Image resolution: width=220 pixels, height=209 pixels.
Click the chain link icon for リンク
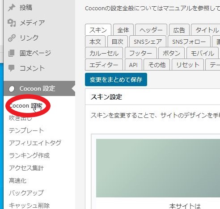point(12,38)
